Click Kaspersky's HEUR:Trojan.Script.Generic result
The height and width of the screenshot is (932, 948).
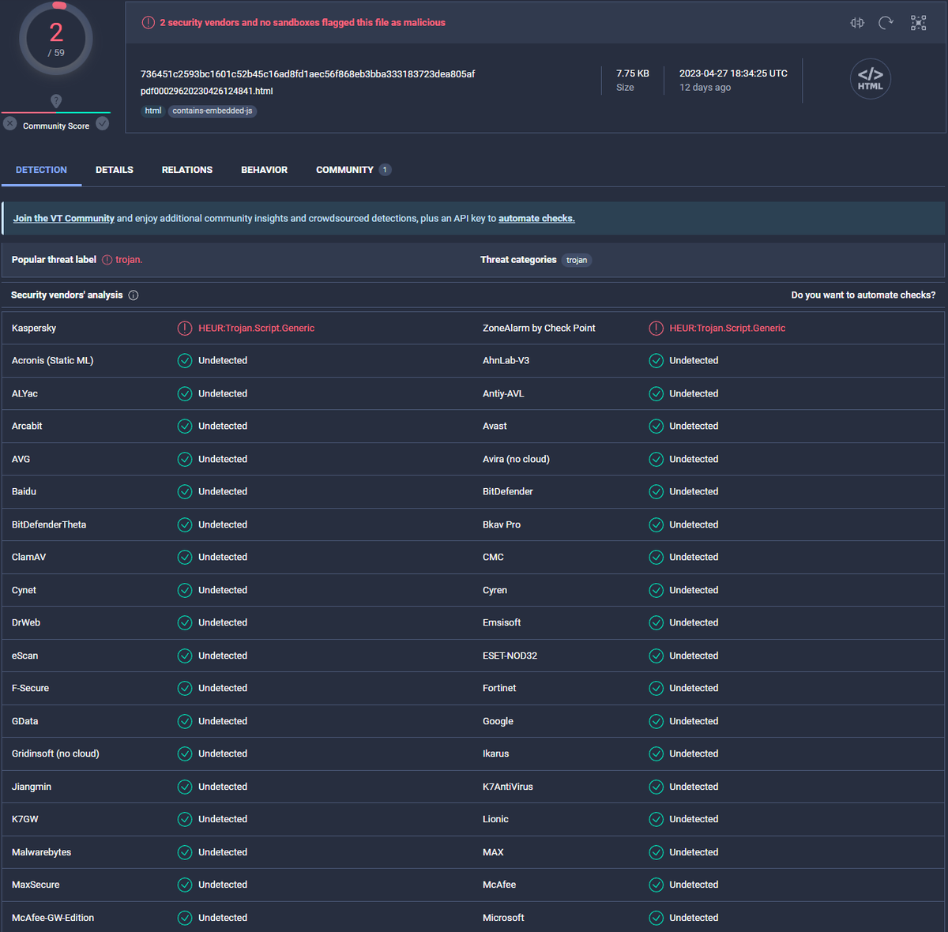(x=257, y=329)
